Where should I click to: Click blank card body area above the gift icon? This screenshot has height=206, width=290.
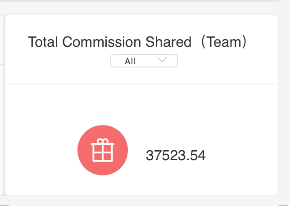point(142,104)
